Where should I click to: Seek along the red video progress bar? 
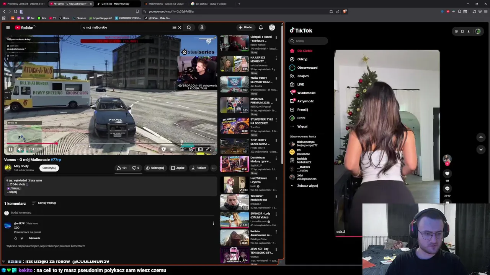(x=111, y=144)
